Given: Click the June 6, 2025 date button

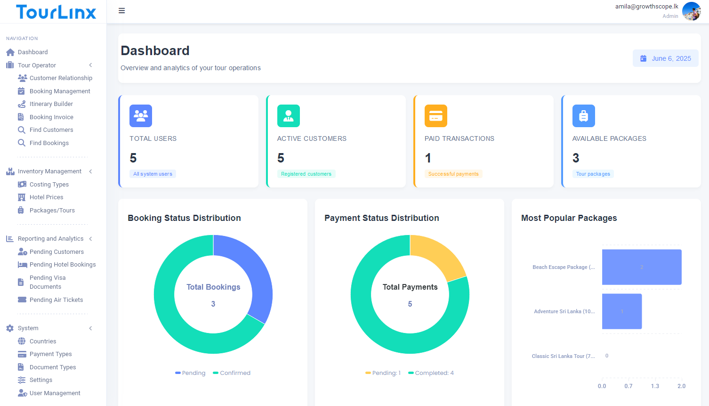Looking at the screenshot, I should point(665,58).
